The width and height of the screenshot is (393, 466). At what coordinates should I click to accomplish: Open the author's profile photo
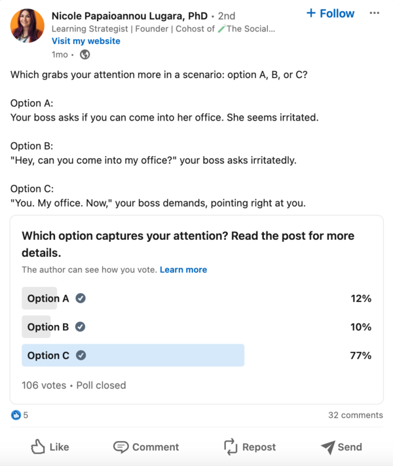click(28, 26)
